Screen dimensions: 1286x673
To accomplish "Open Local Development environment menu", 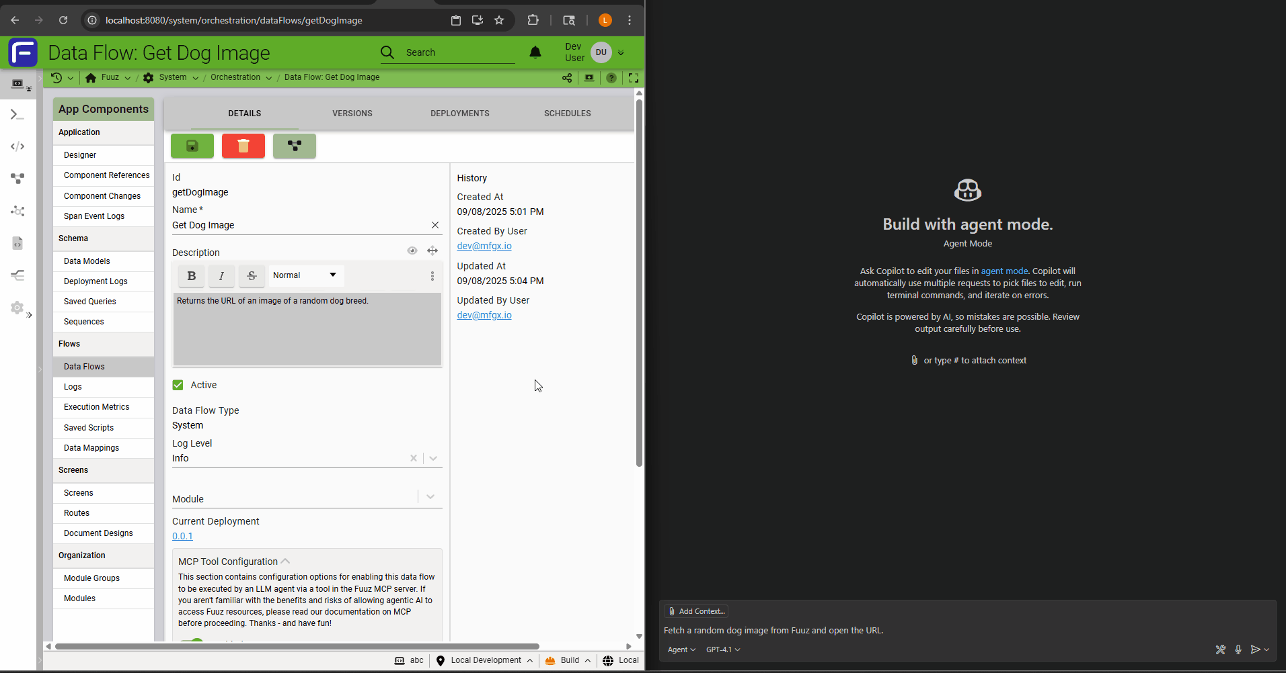I will 484,660.
